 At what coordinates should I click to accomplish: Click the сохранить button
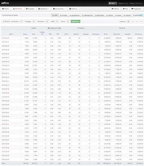(x=122, y=22)
